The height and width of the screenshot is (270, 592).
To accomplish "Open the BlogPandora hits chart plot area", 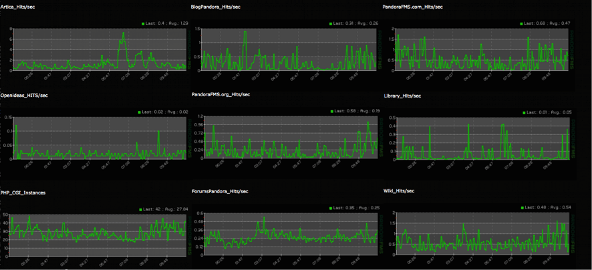I will pos(289,49).
